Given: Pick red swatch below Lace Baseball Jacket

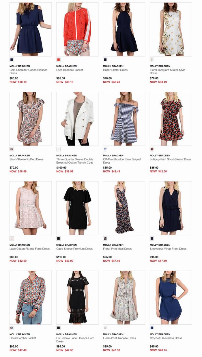Looking at the screenshot, I should 58,60.
